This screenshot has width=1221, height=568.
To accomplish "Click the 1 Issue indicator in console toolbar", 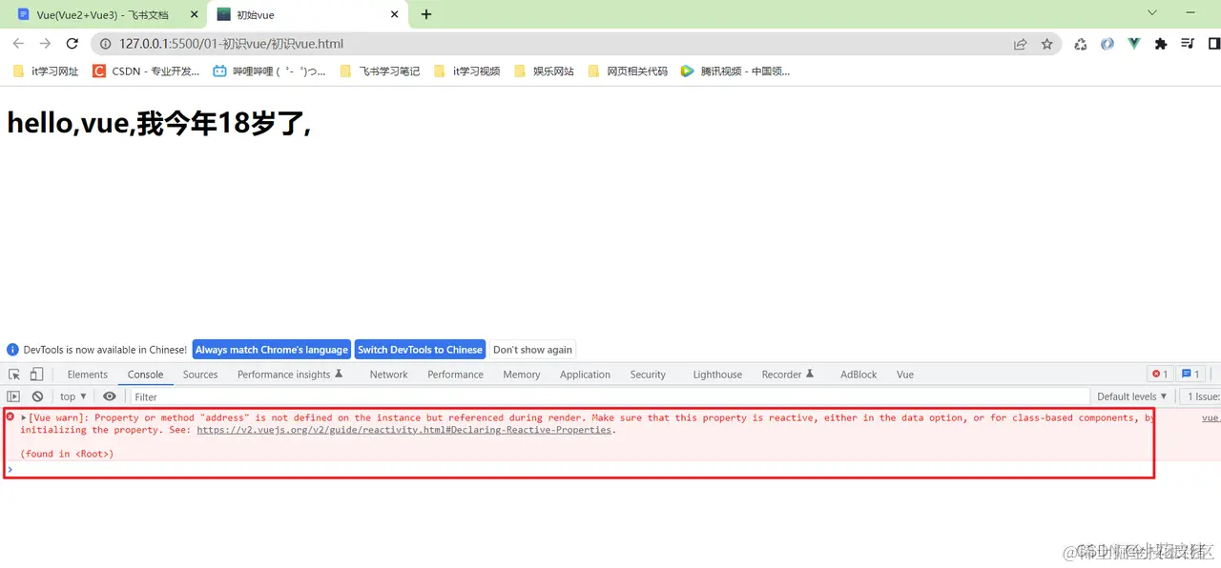I will click(1201, 396).
